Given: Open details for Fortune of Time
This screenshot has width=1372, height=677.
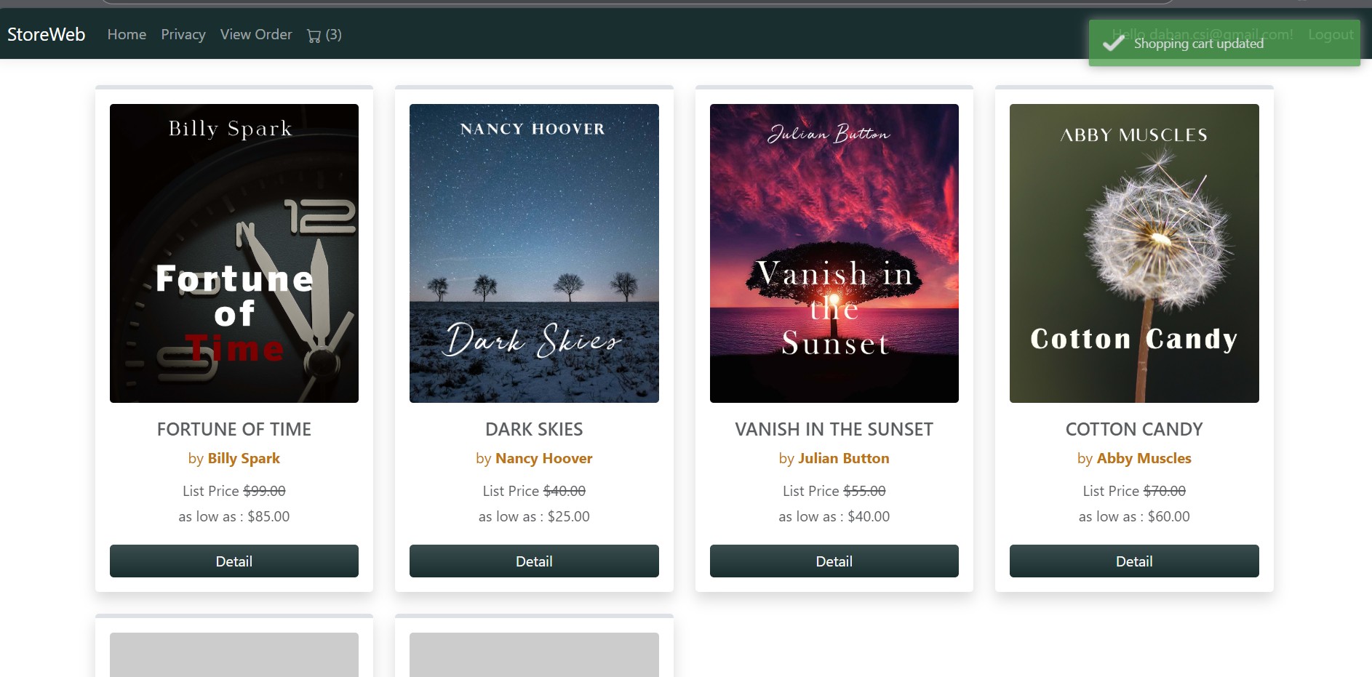Looking at the screenshot, I should click(x=234, y=561).
